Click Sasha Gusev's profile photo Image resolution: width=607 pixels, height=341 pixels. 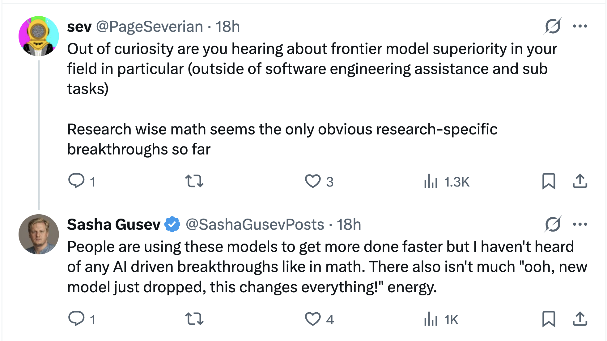tap(39, 234)
